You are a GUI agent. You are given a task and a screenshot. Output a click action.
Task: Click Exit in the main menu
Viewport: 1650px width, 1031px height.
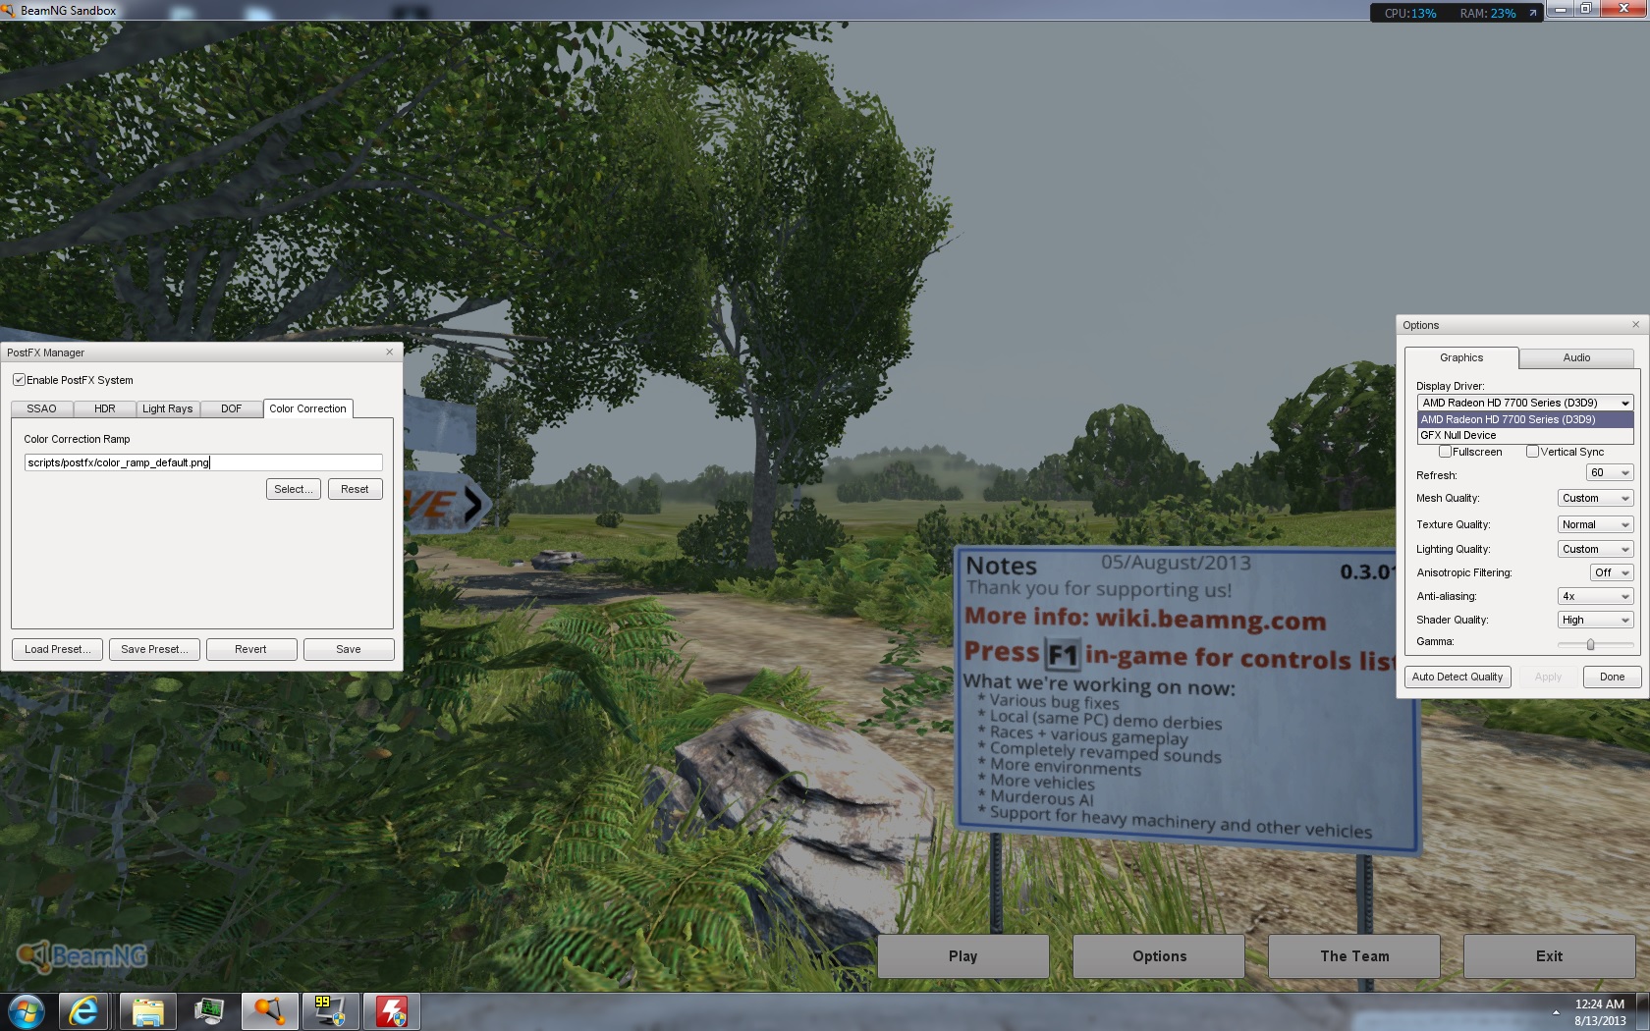coord(1549,955)
